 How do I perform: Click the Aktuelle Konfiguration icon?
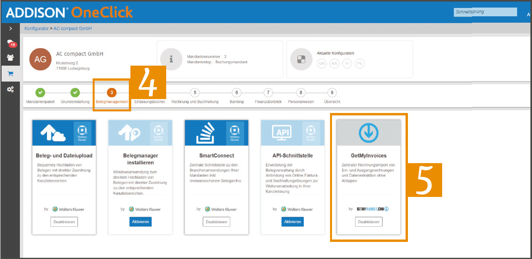click(301, 59)
